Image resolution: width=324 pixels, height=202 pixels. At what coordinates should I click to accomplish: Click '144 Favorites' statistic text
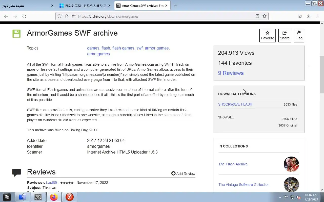pos(235,63)
